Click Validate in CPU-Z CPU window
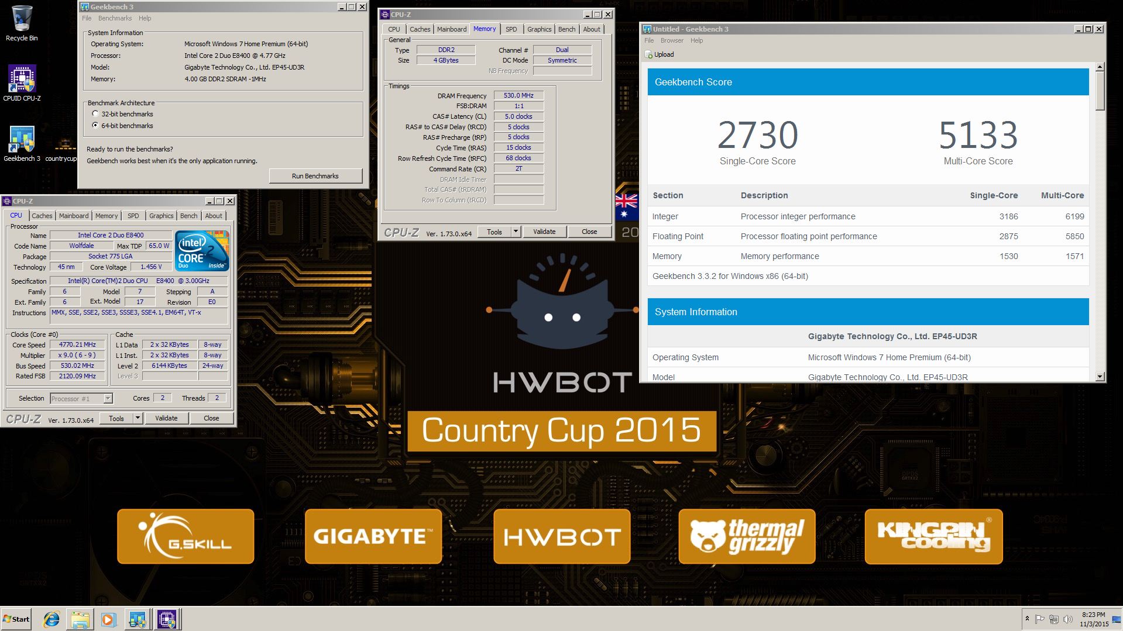Image resolution: width=1123 pixels, height=631 pixels. tap(166, 418)
